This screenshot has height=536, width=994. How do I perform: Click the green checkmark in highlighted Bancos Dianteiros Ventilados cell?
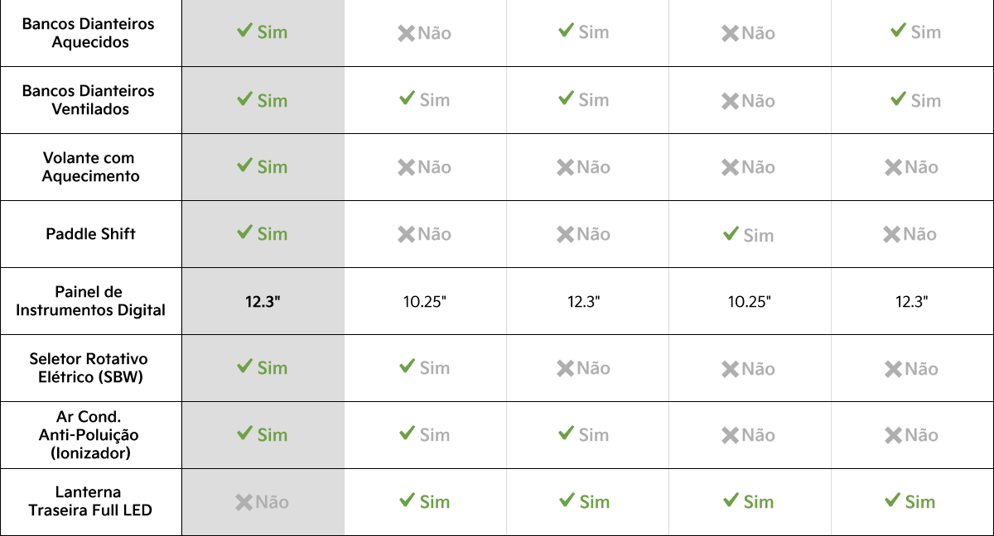(x=244, y=98)
